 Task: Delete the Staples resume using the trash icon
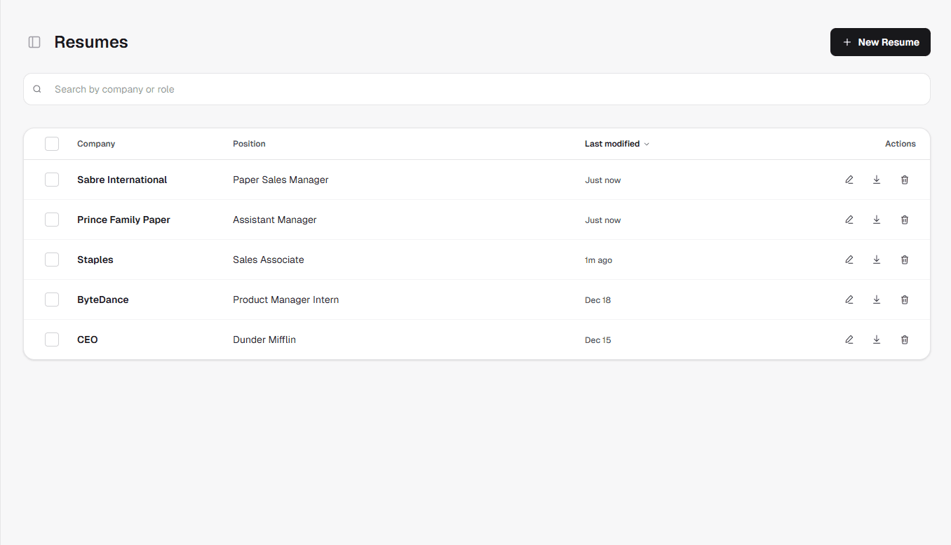(x=904, y=260)
